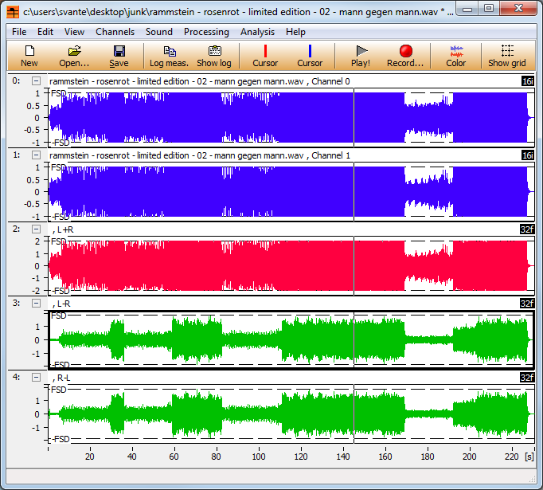Viewport: 543px width, 490px height.
Task: Click the Log meas. toolbar icon
Action: point(169,56)
